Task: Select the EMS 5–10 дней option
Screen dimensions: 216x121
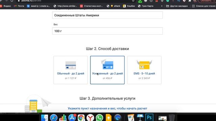Action: 144,70
